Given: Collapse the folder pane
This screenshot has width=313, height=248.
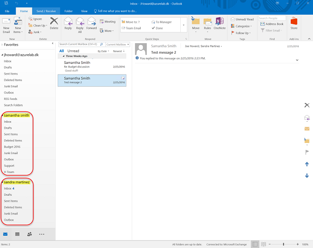Looking at the screenshot, I should coord(53,44).
